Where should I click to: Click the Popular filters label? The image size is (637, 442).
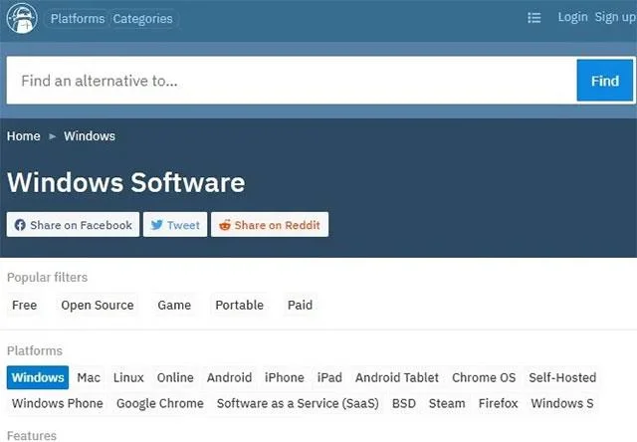[47, 277]
